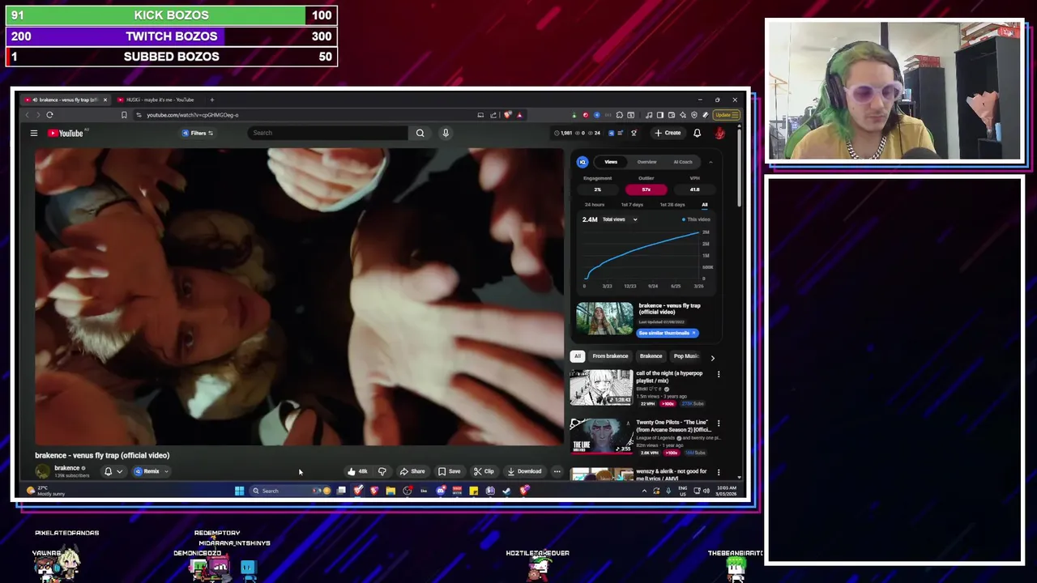Image resolution: width=1037 pixels, height=583 pixels.
Task: Click the Outlier 57x badge
Action: (646, 189)
